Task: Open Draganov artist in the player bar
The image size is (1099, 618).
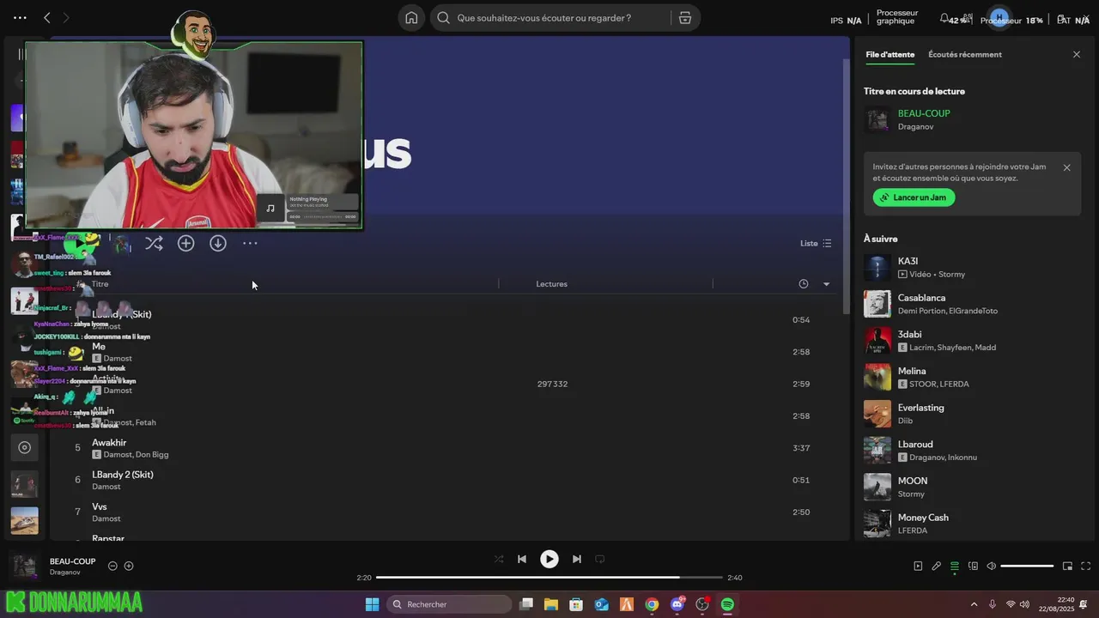Action: [x=64, y=573]
